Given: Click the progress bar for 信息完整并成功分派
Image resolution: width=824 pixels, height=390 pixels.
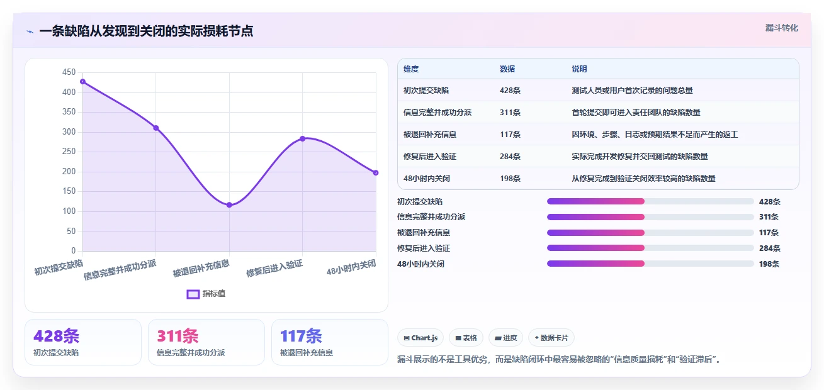Looking at the screenshot, I should (650, 217).
